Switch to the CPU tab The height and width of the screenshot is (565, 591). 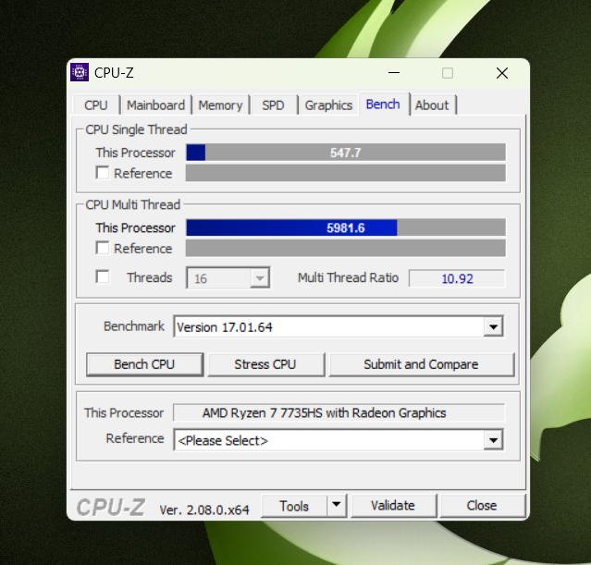point(96,105)
